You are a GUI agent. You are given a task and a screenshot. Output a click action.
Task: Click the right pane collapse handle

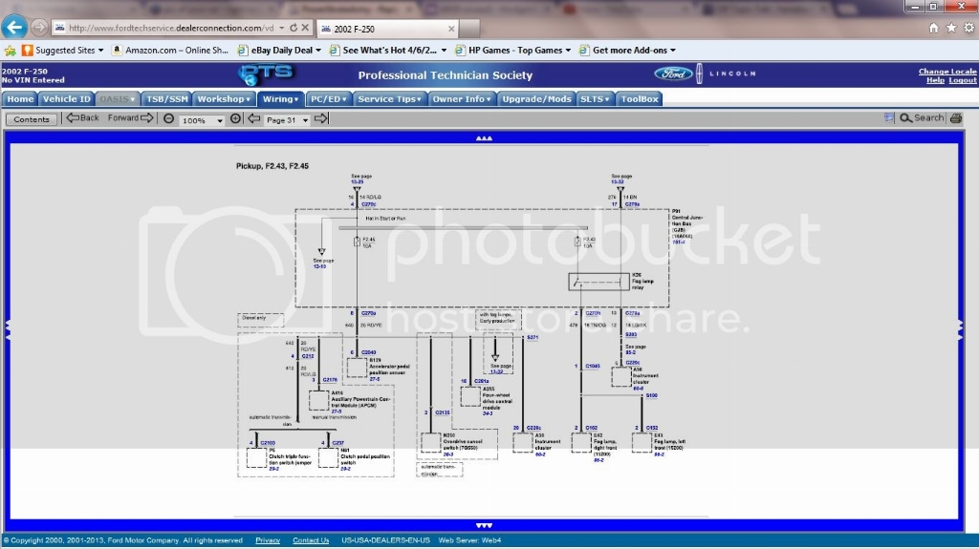(x=962, y=329)
